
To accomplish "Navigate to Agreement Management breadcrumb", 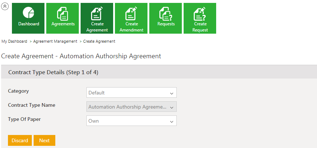I will [55, 42].
